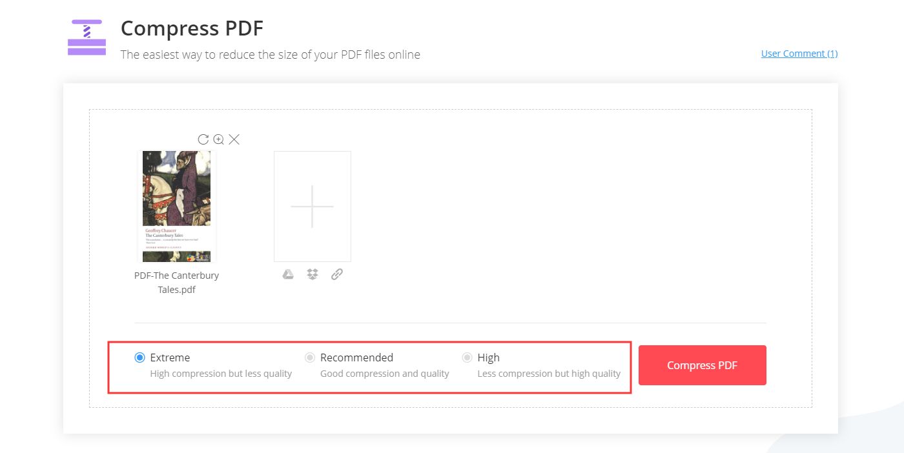904x453 pixels.
Task: Click the 'Compress PDF' page title
Action: (x=191, y=28)
